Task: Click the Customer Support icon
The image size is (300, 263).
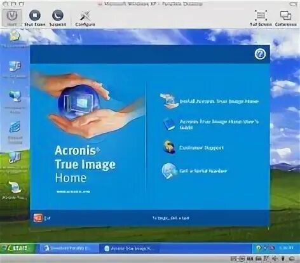Action: pyautogui.click(x=169, y=147)
